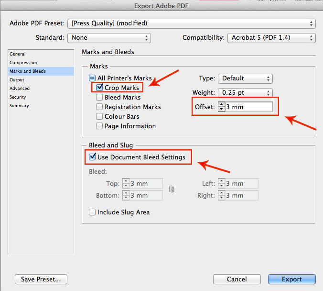Tick the Colour Bars checkbox
The image size is (323, 291).
coord(99,116)
